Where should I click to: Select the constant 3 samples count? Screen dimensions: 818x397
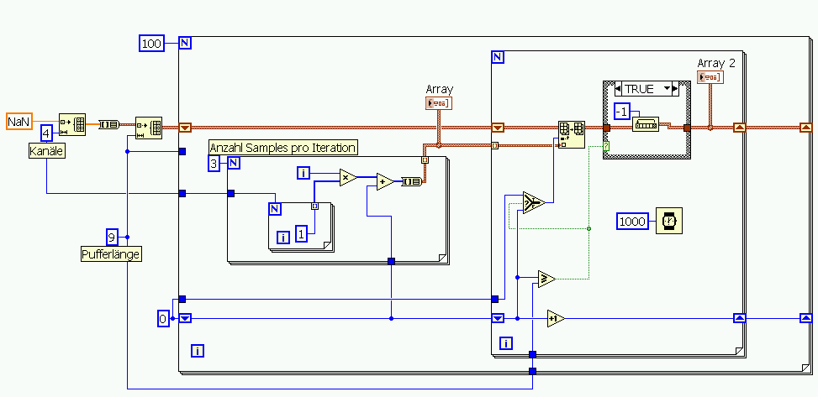(x=214, y=164)
